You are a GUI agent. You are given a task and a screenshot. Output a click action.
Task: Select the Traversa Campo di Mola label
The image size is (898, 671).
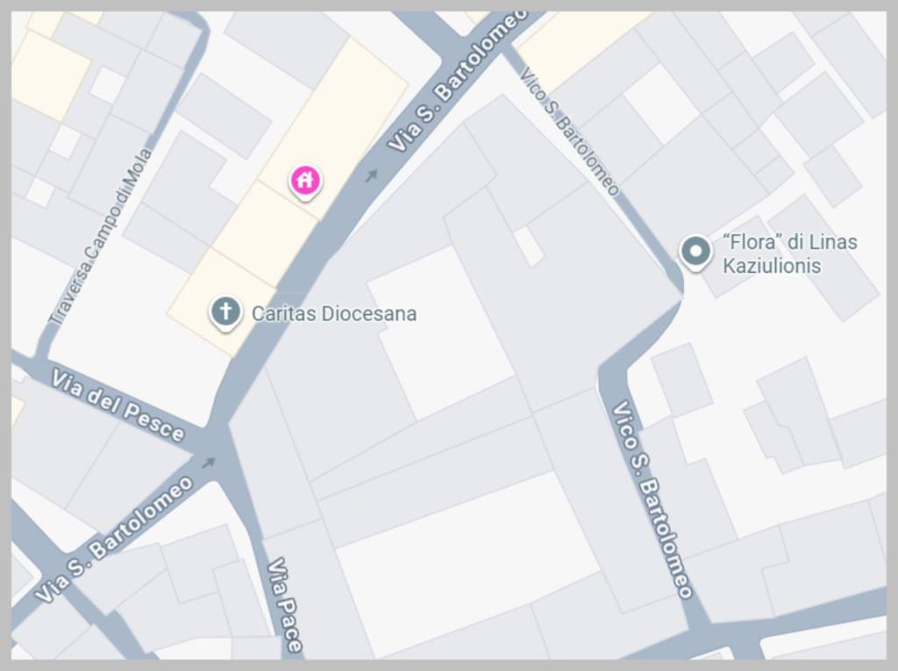point(100,236)
